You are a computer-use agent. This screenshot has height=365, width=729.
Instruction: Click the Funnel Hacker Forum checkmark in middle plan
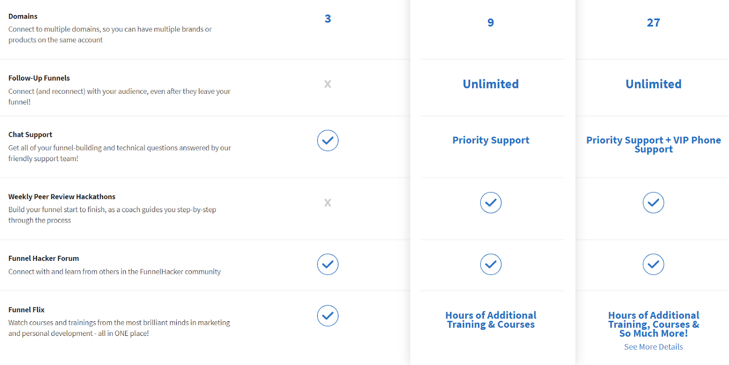[x=491, y=264]
